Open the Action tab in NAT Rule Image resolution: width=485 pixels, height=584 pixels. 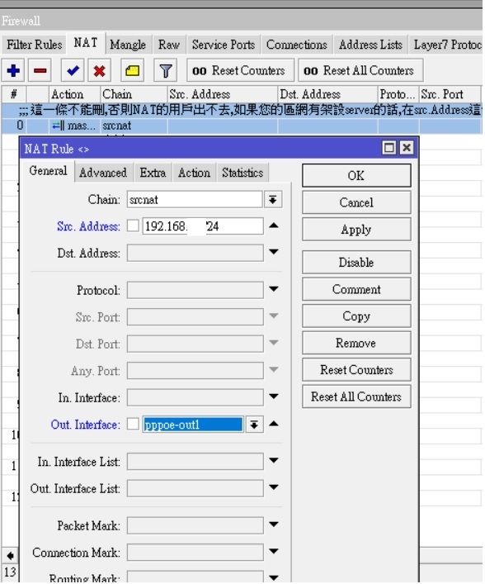(194, 173)
